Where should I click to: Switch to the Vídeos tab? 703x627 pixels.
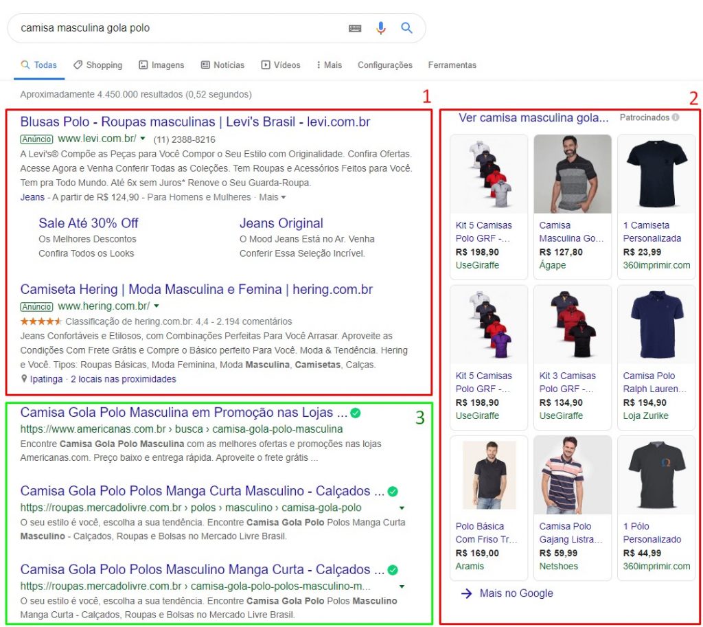tap(281, 65)
